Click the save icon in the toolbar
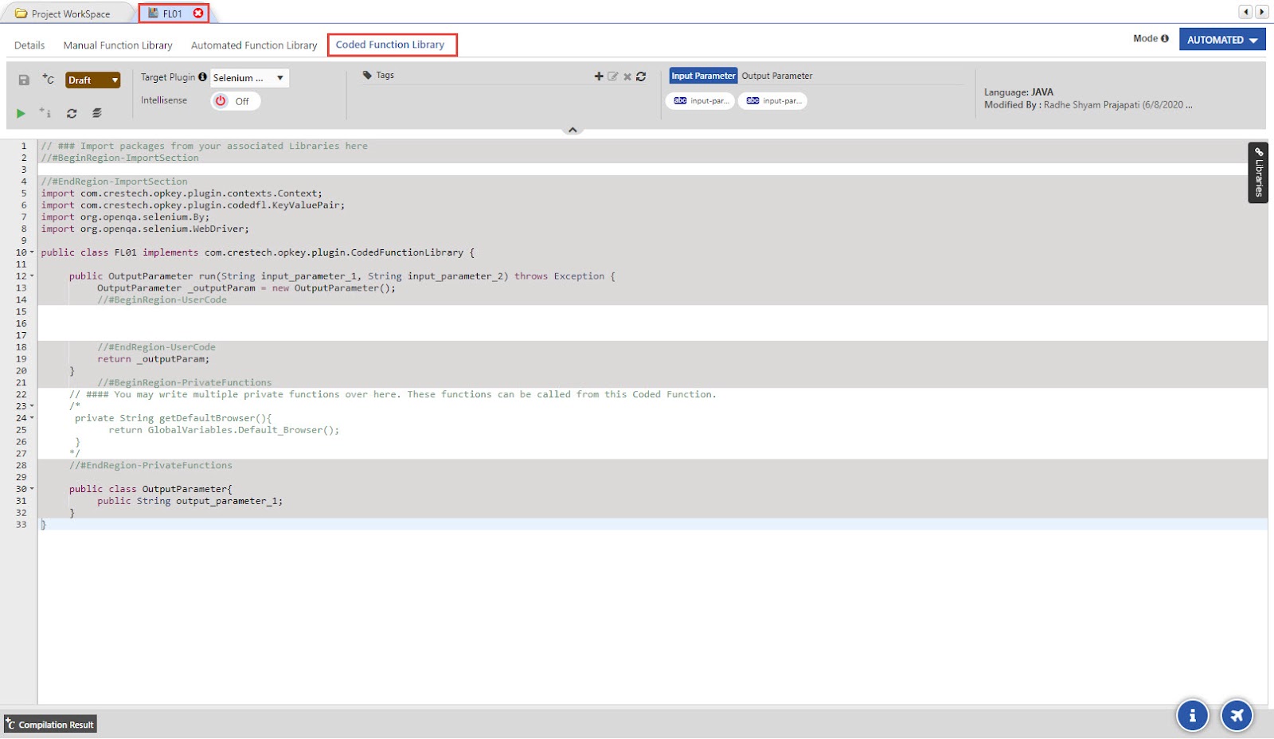 click(24, 80)
